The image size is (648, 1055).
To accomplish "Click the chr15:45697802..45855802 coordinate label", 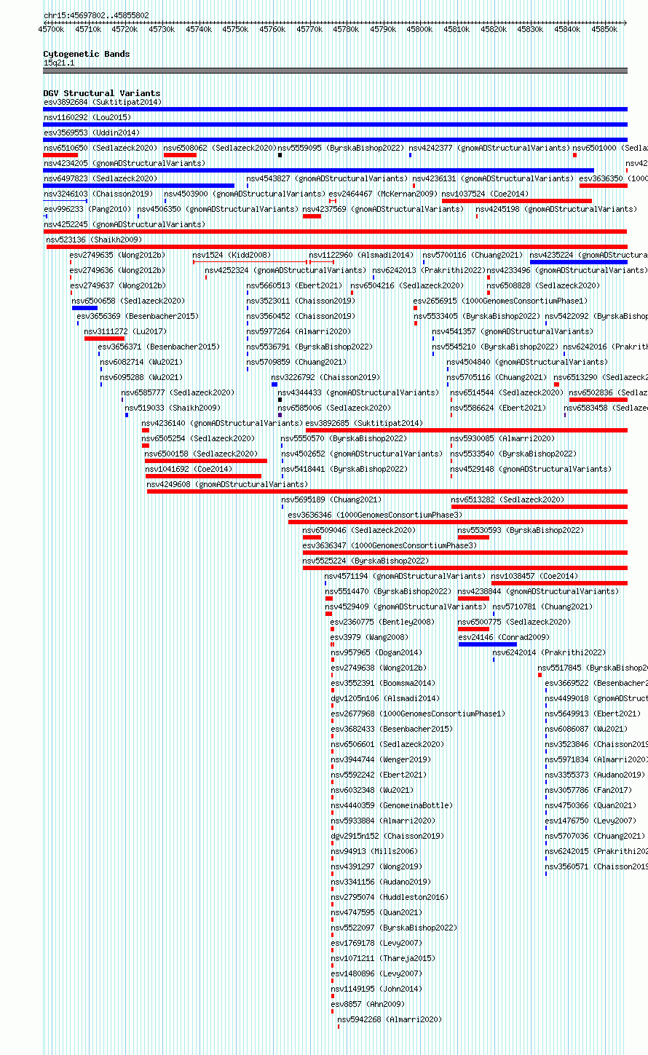I will 96,15.
